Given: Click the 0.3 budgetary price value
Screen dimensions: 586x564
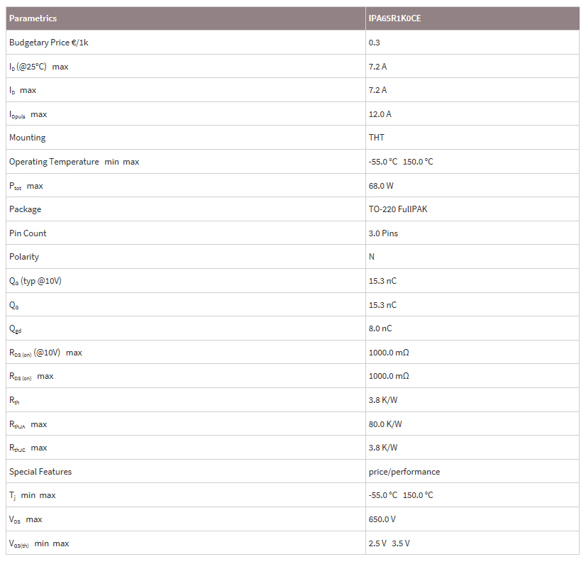Looking at the screenshot, I should pyautogui.click(x=375, y=43).
